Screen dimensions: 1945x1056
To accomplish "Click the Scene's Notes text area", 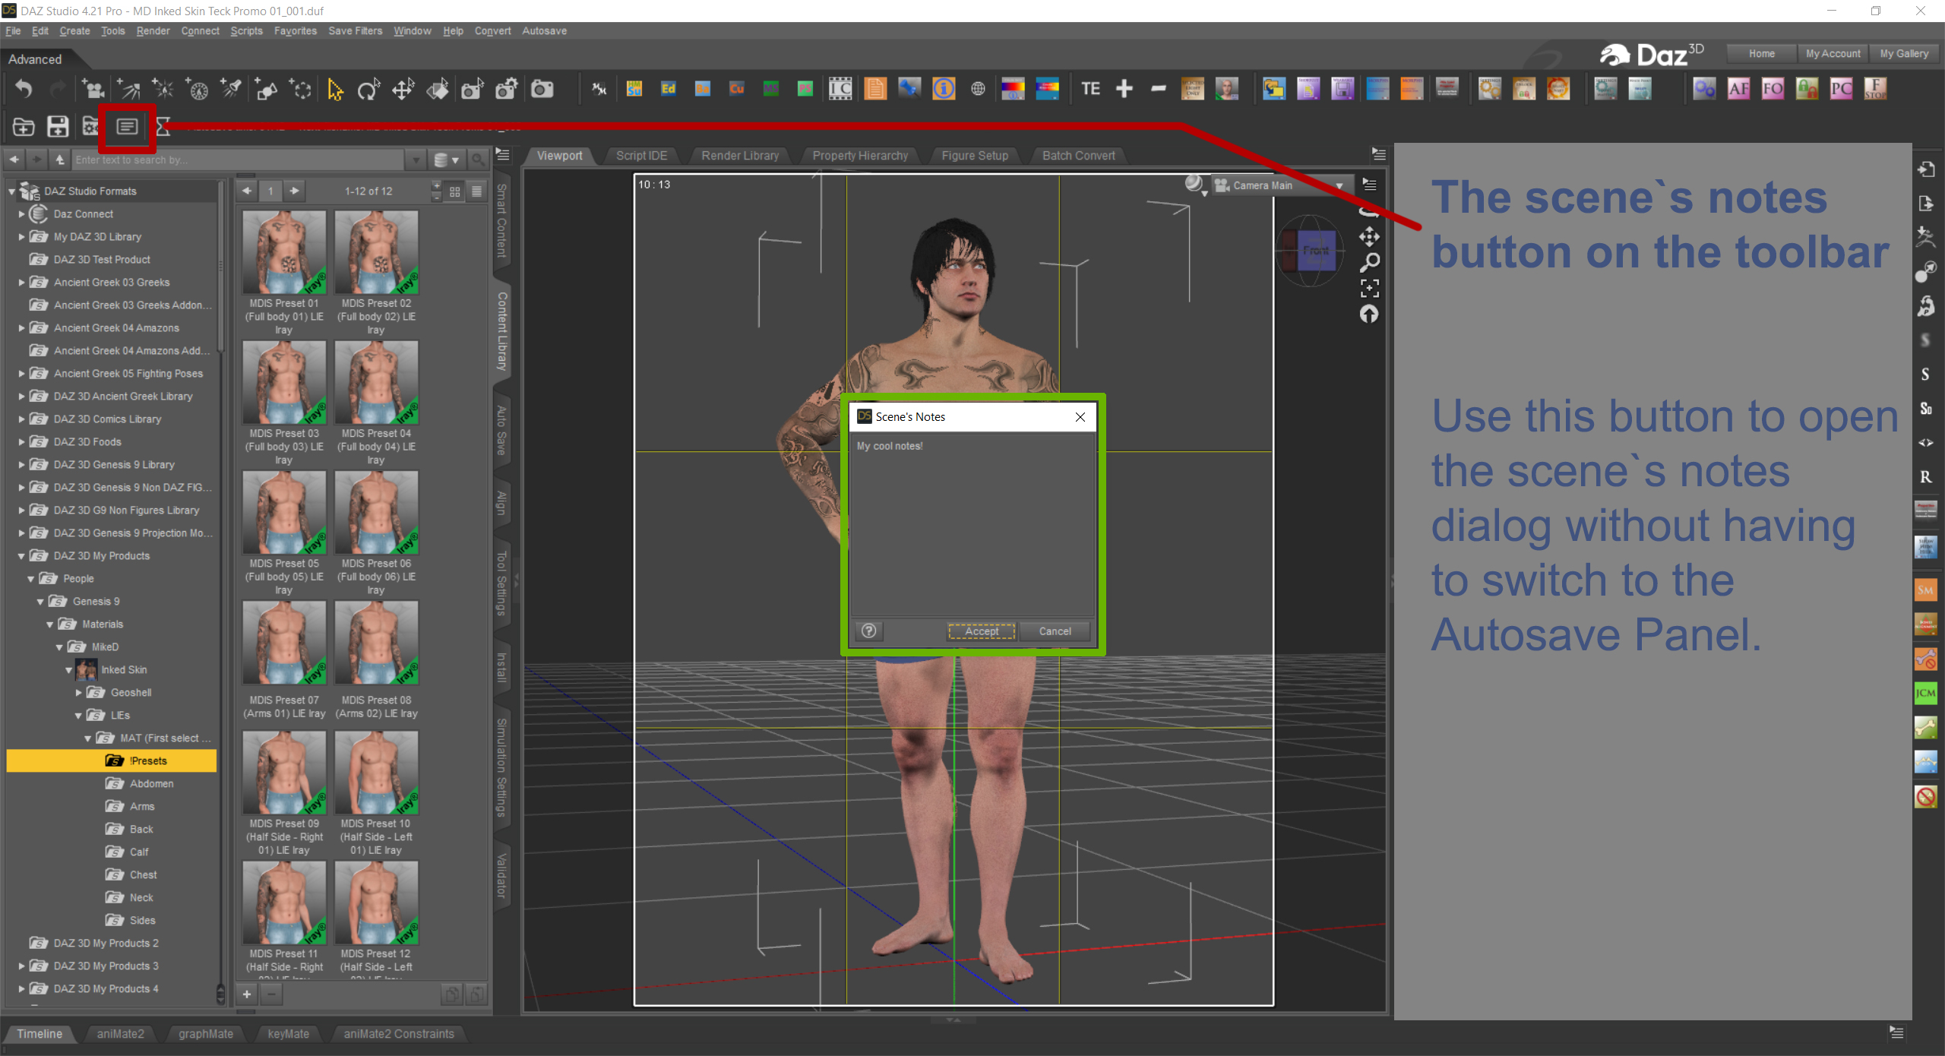I will (972, 525).
